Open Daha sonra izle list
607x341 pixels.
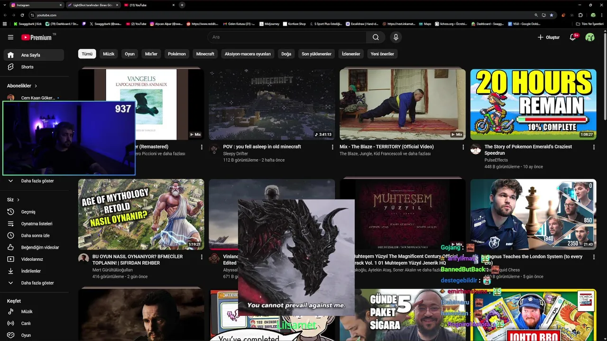34,235
